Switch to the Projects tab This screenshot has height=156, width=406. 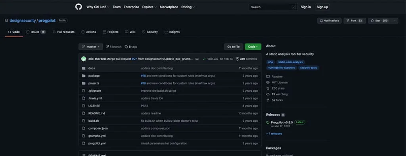pos(111,32)
